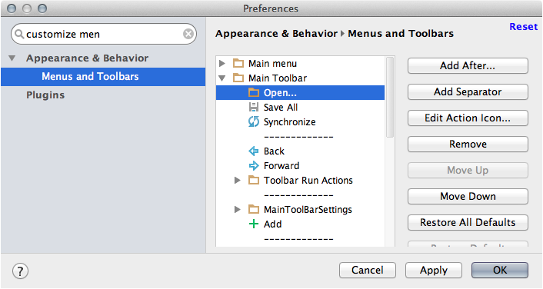Expand the MainToolBarSettings node
This screenshot has height=289, width=543.
[238, 209]
